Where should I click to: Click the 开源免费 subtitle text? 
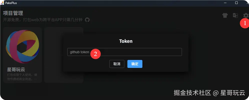[43, 20]
